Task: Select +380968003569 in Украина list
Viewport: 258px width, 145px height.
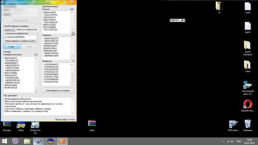Action: coord(51,56)
